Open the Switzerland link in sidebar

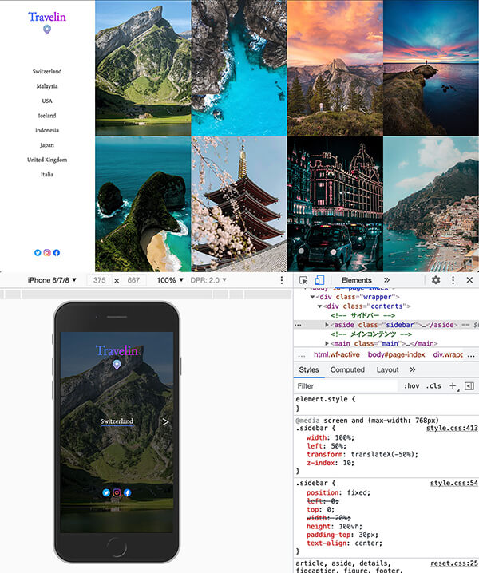coord(47,71)
